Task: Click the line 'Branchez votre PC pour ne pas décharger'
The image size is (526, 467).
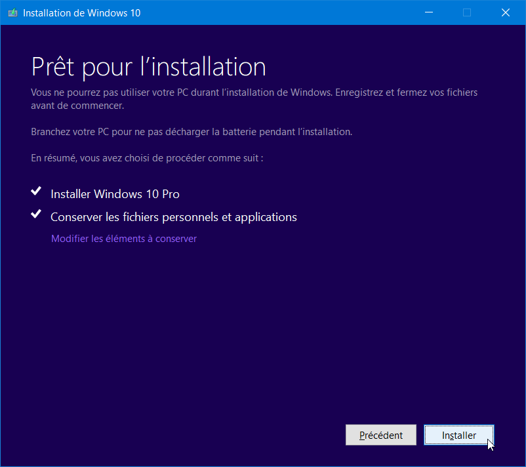Action: click(x=192, y=132)
